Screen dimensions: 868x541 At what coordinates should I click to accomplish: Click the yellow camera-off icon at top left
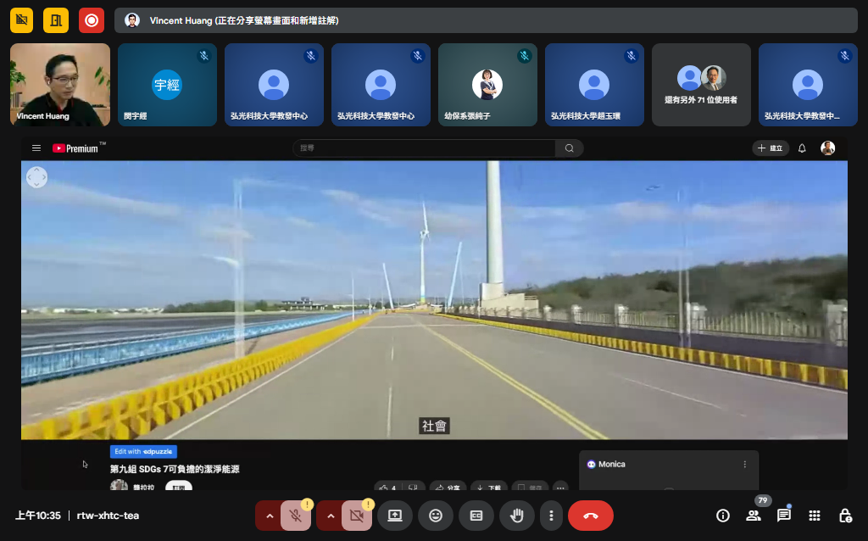click(21, 20)
